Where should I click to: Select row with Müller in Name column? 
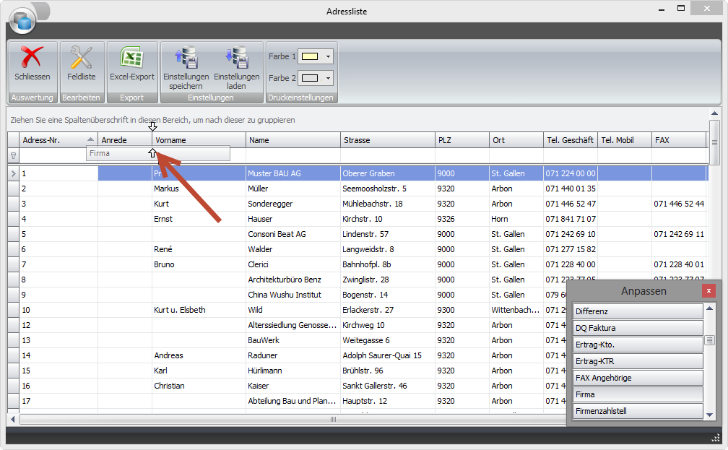(x=258, y=189)
